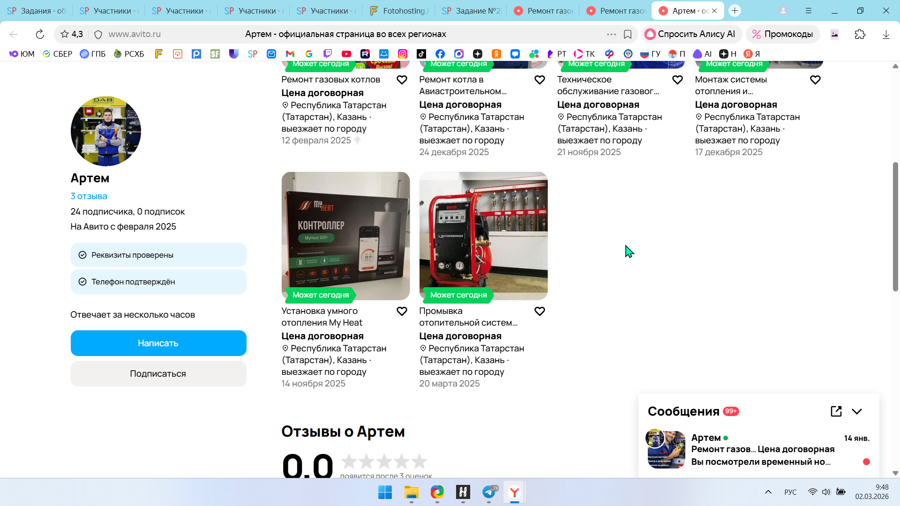Switch to the Задание №2 tab
Image resolution: width=900 pixels, height=506 pixels.
(x=470, y=11)
